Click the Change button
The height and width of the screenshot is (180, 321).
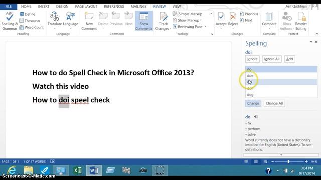253,103
